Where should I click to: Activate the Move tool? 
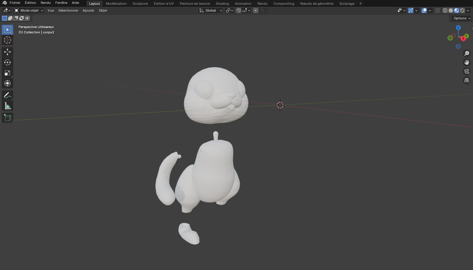pos(7,52)
